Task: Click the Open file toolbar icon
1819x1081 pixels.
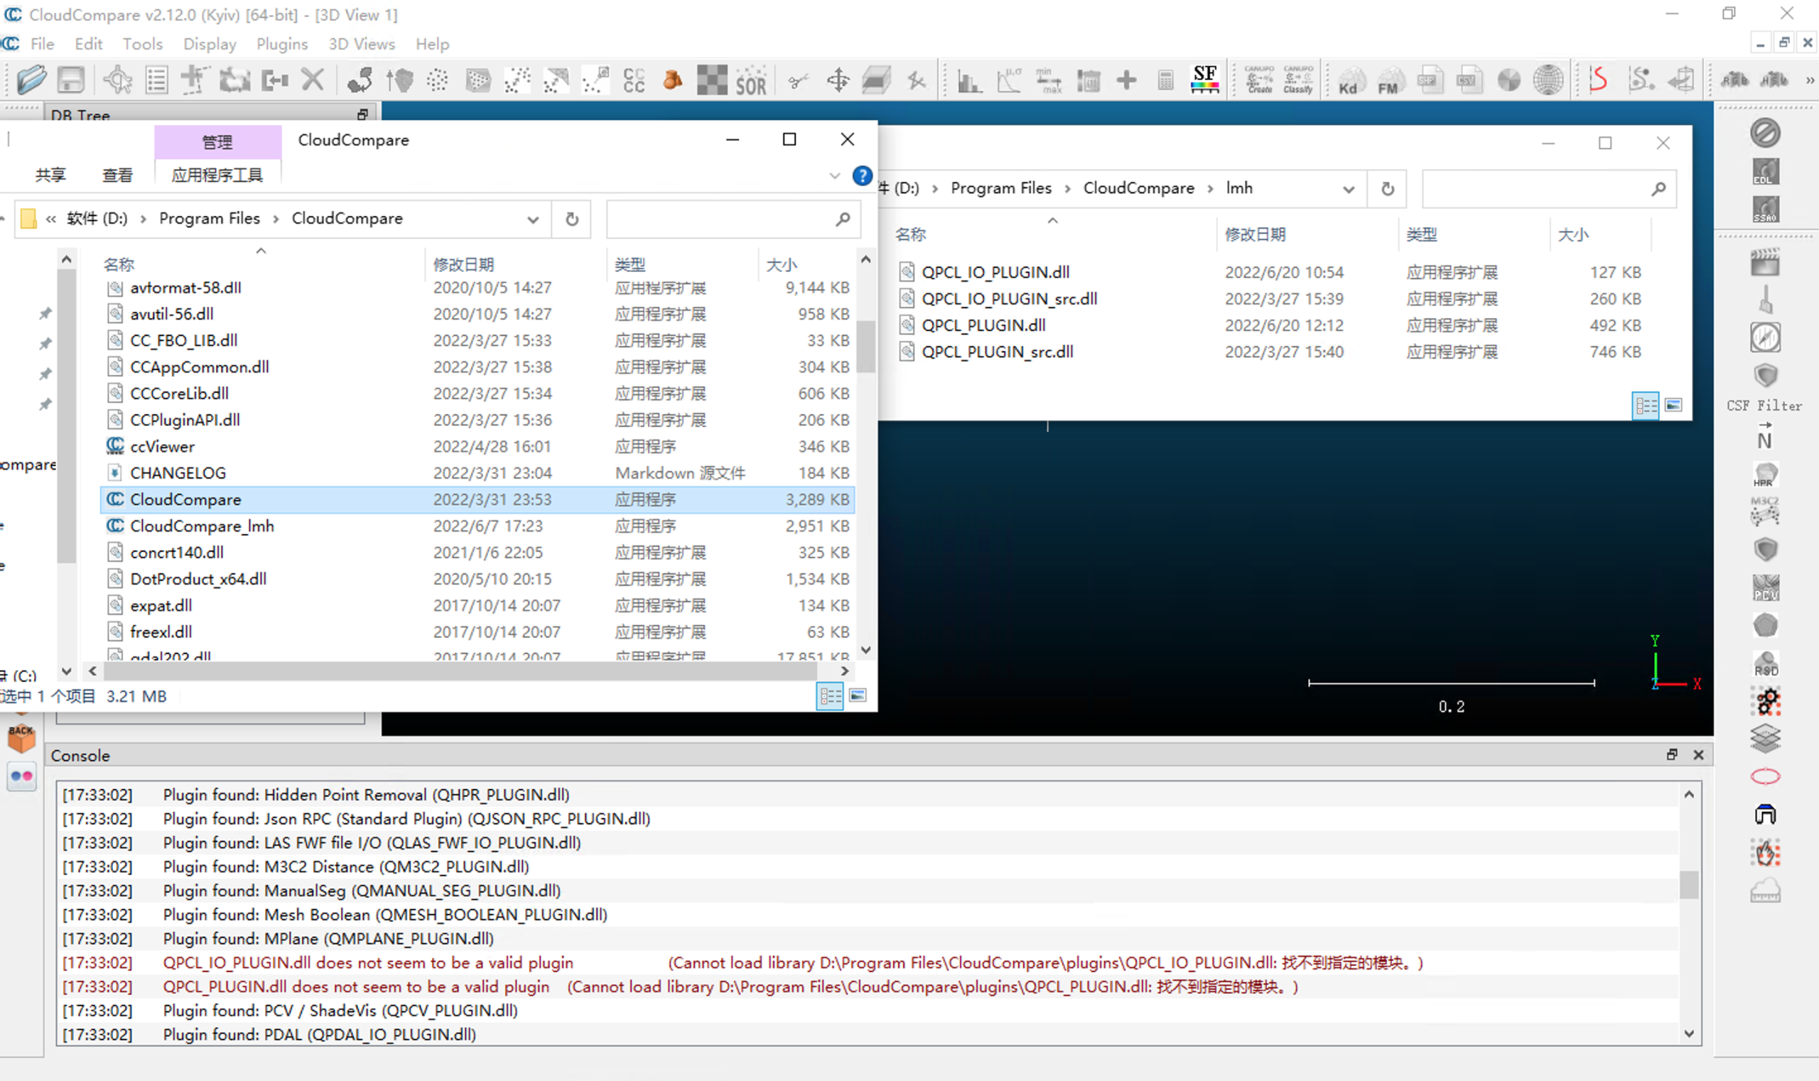Action: tap(31, 80)
